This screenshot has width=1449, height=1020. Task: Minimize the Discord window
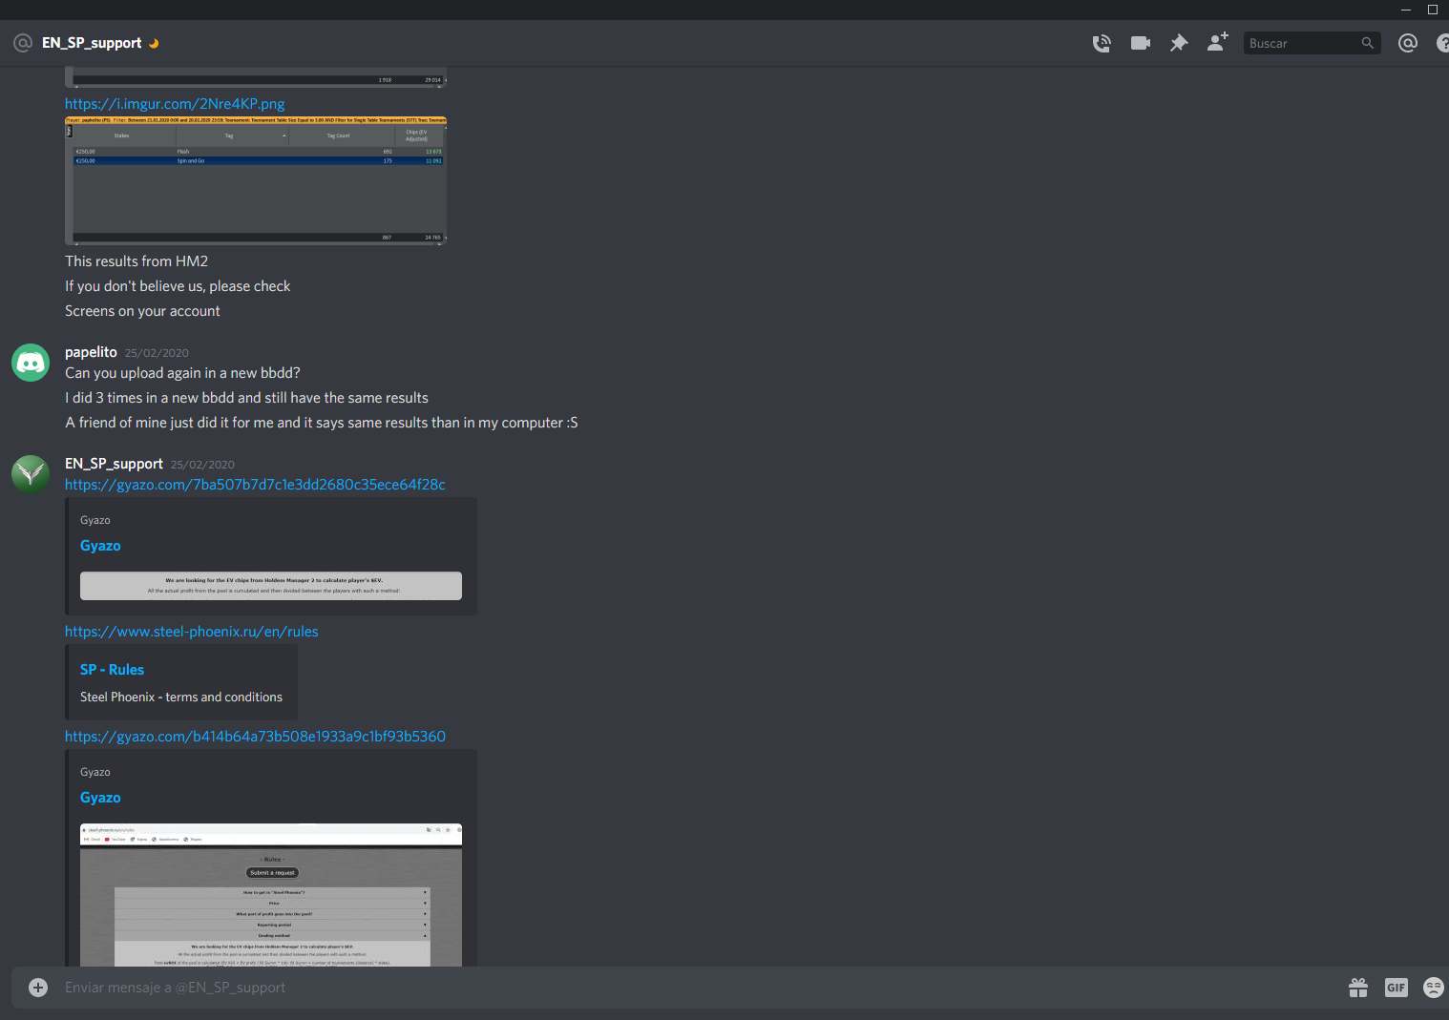[x=1406, y=10]
